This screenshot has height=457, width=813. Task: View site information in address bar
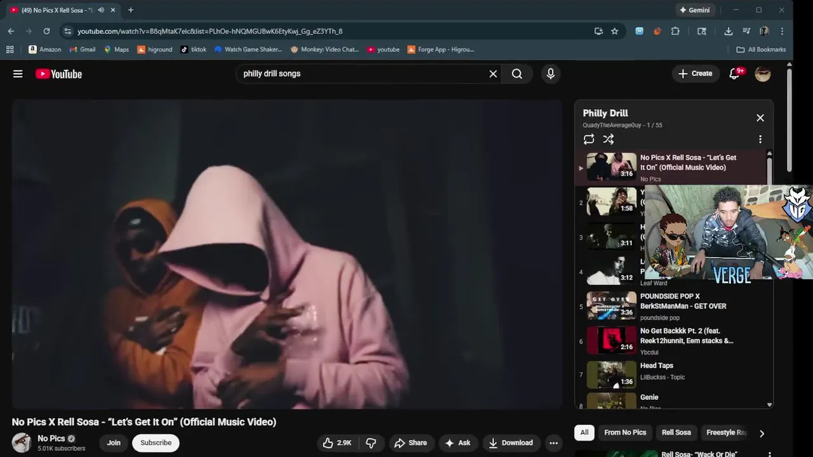coord(68,30)
